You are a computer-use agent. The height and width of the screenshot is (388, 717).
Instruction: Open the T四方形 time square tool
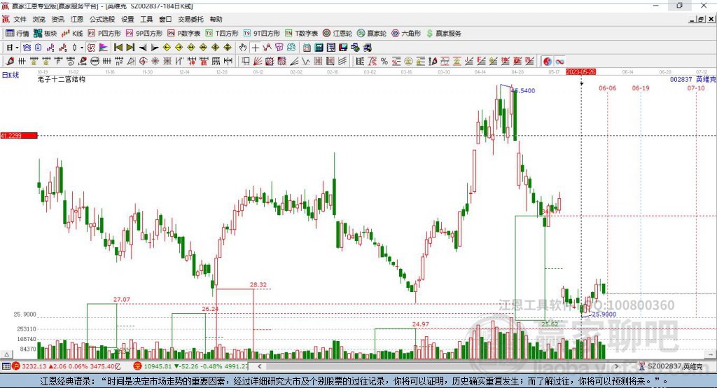tap(222, 34)
